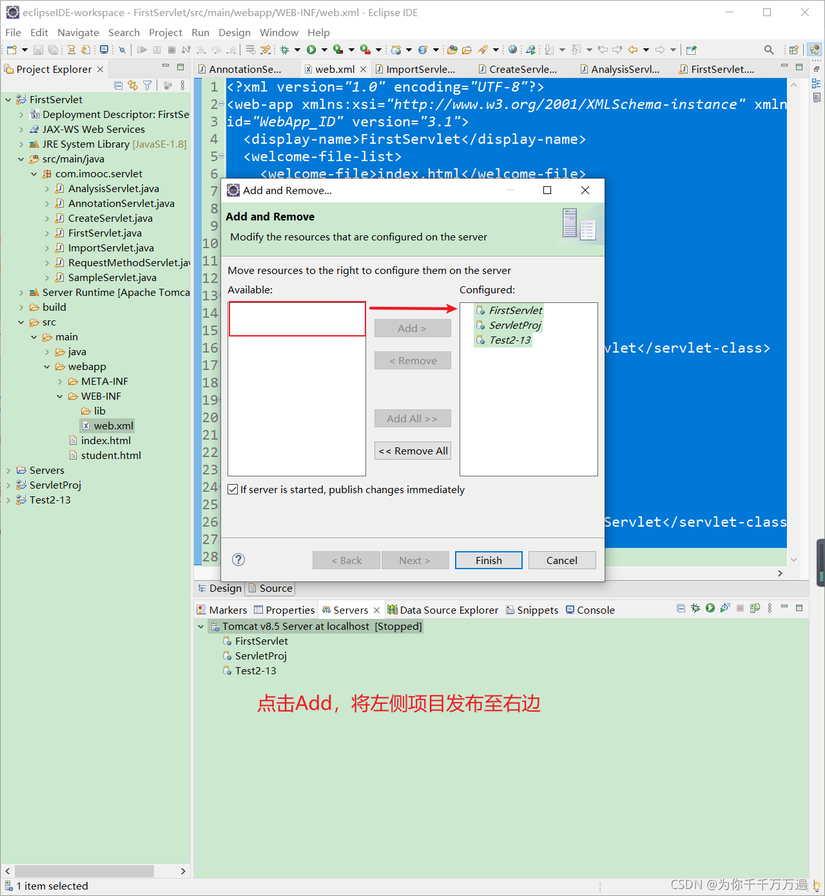825x896 pixels.
Task: Start the server in debug mode icon
Action: (x=695, y=608)
